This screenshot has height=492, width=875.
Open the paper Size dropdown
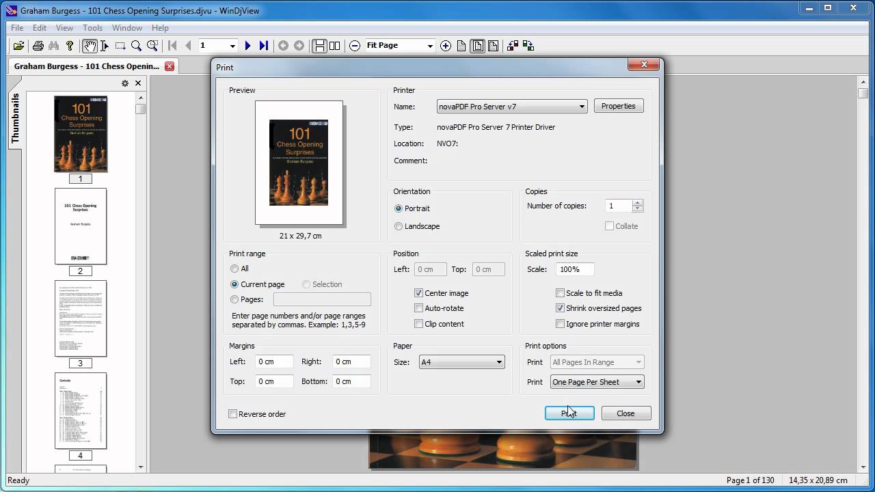(462, 362)
